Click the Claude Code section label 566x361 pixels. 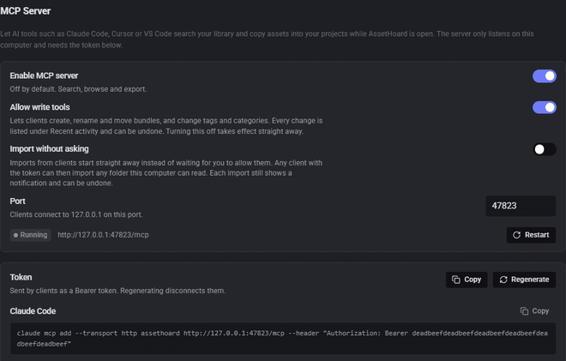(33, 311)
